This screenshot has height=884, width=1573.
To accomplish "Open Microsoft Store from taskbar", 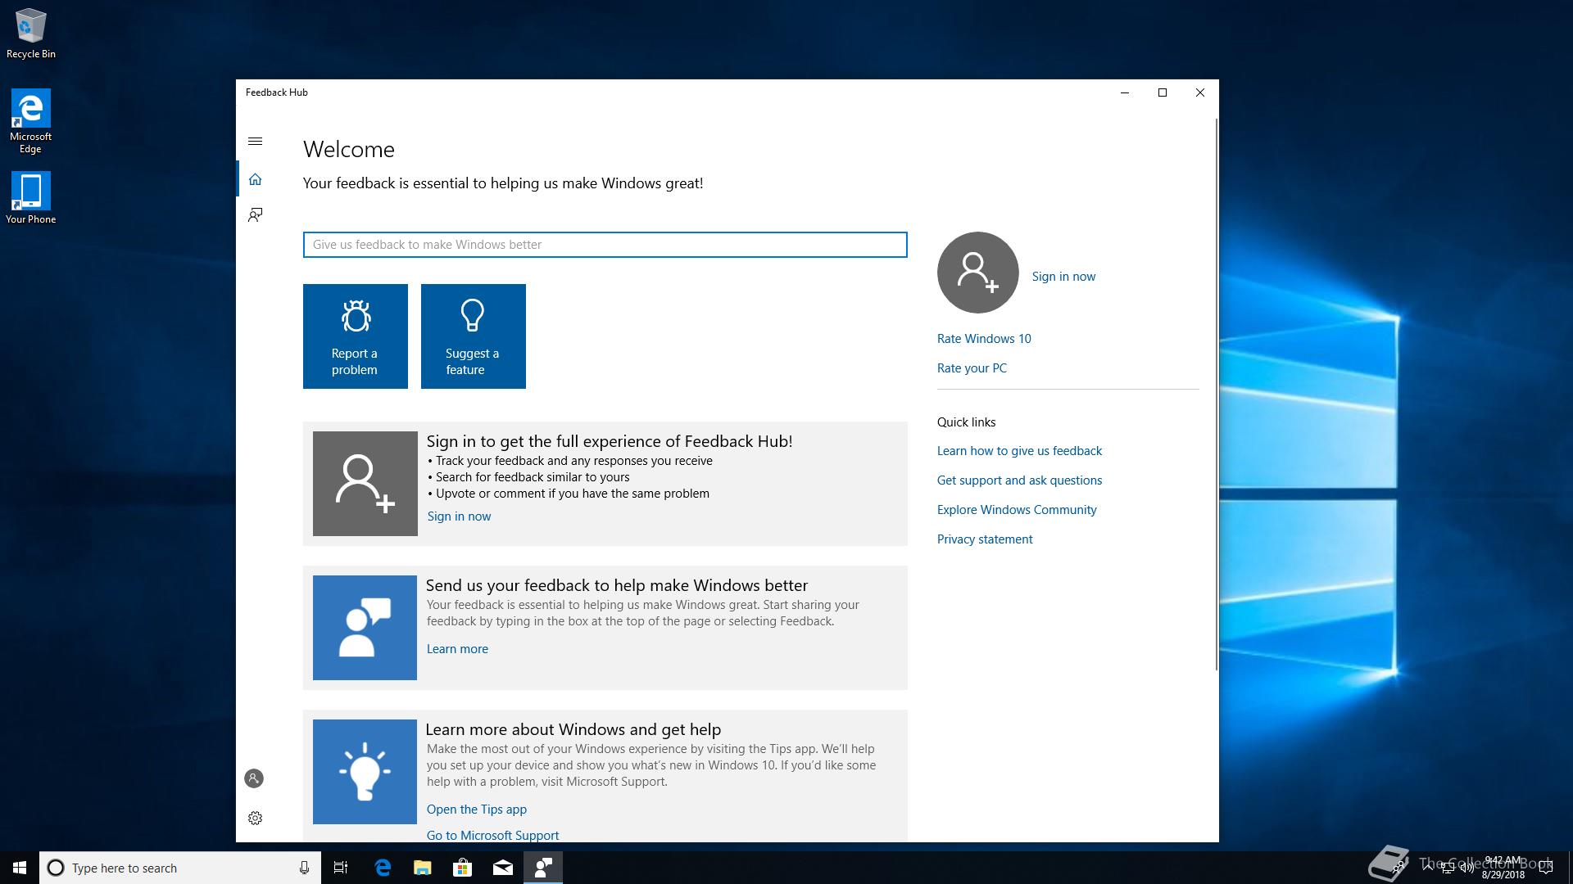I will [x=463, y=868].
